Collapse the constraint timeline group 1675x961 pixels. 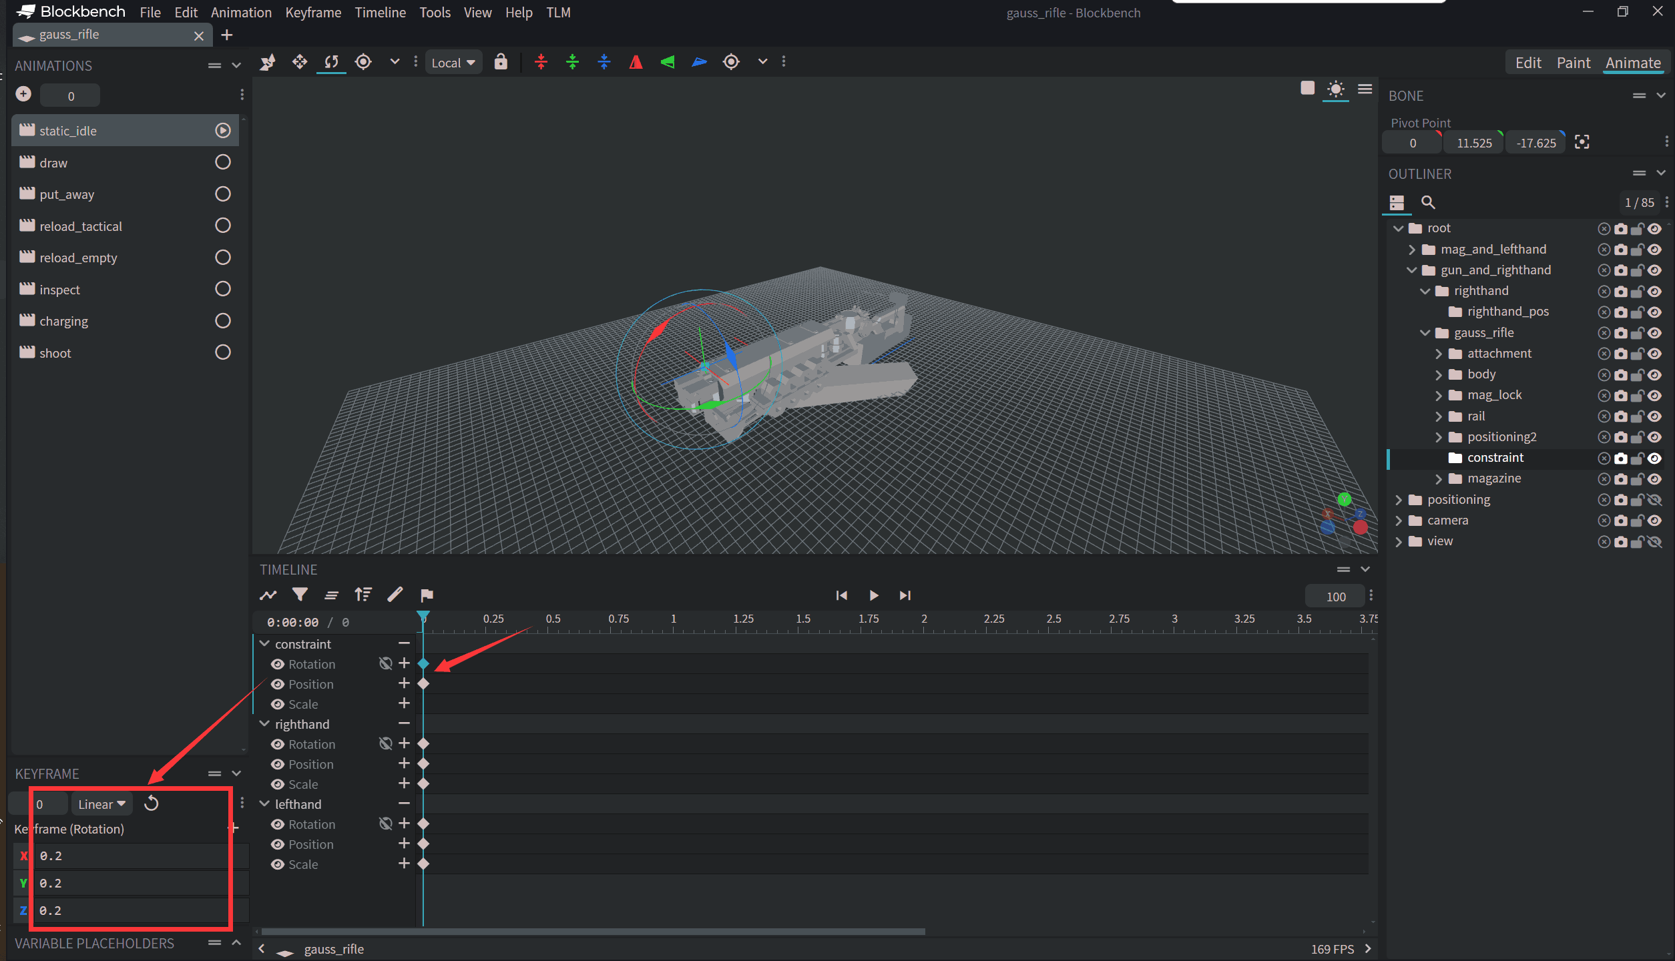click(x=265, y=644)
